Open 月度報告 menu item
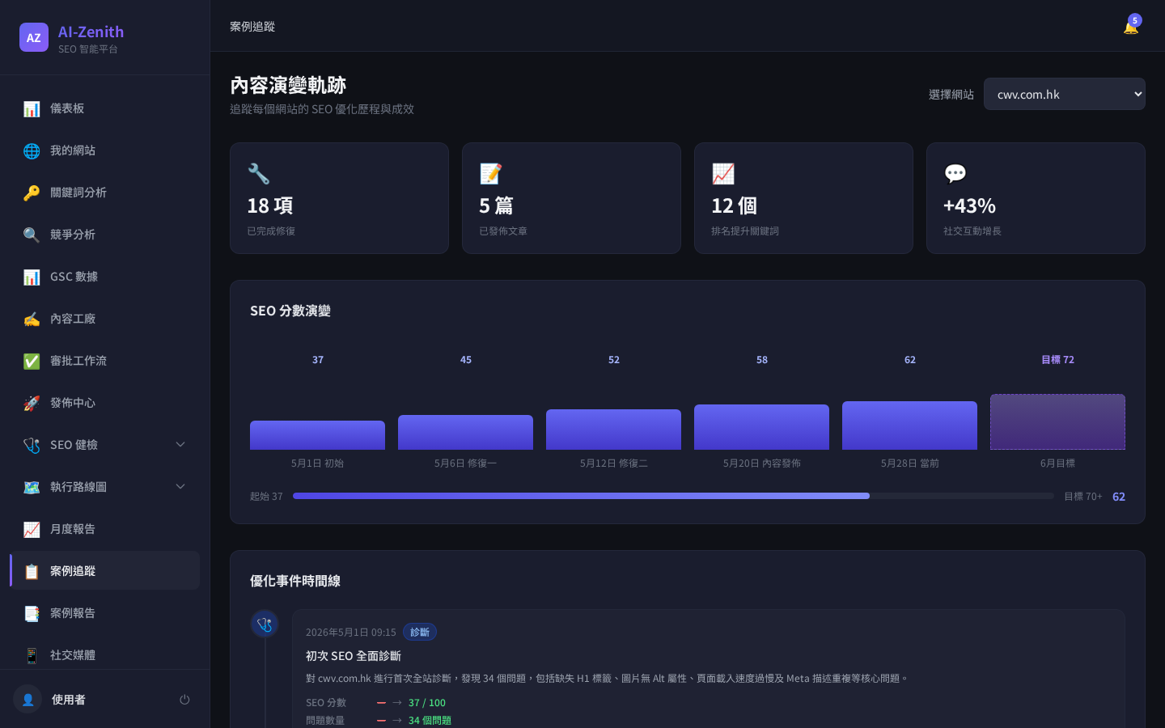Screen dimensions: 1165x728 point(104,529)
